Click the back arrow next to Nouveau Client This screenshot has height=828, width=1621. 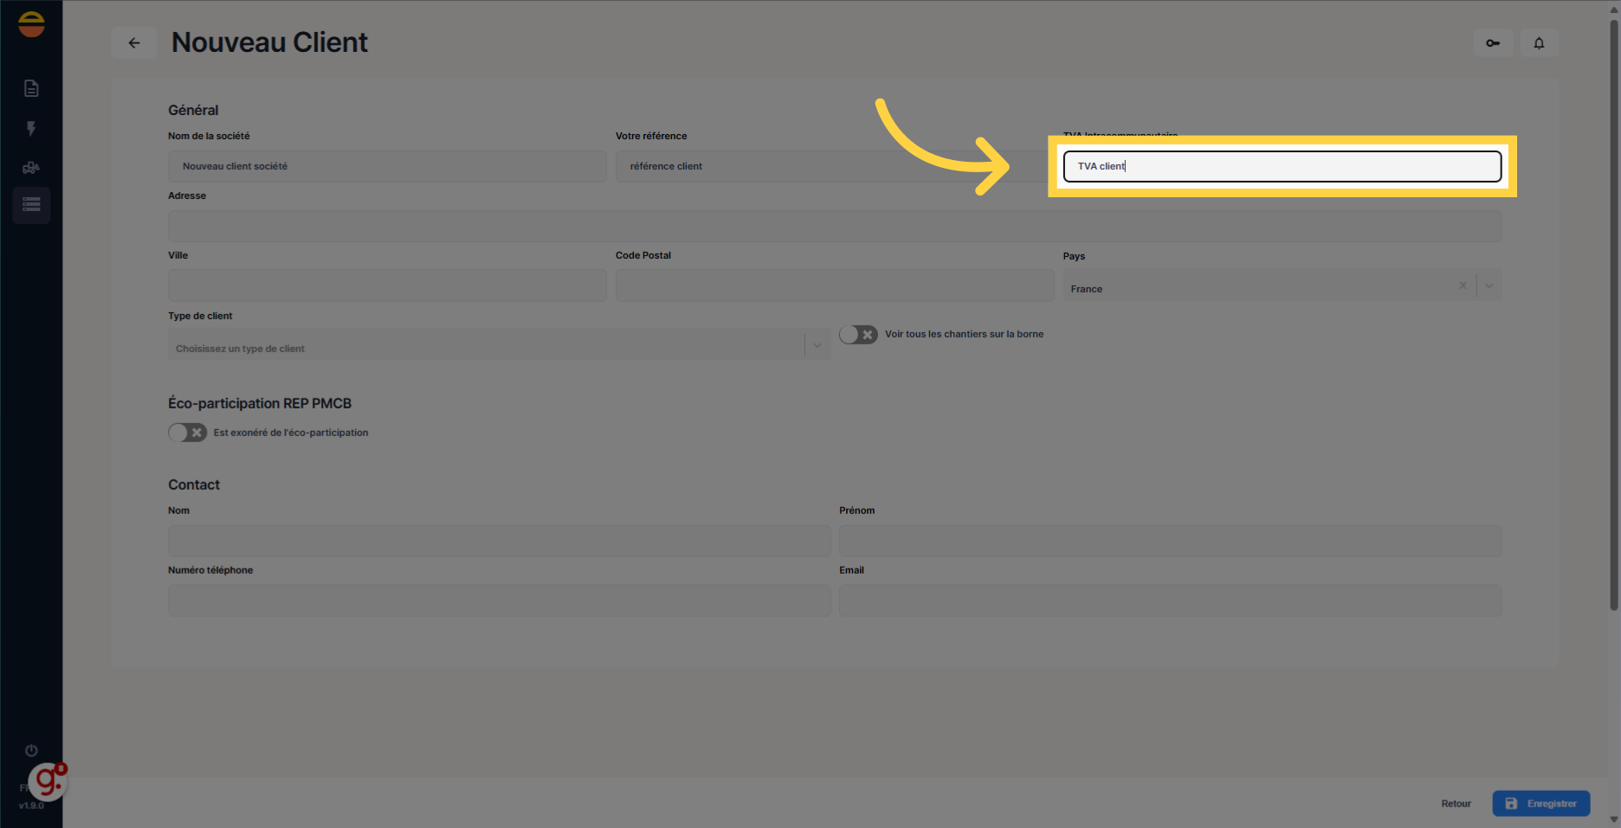[134, 42]
